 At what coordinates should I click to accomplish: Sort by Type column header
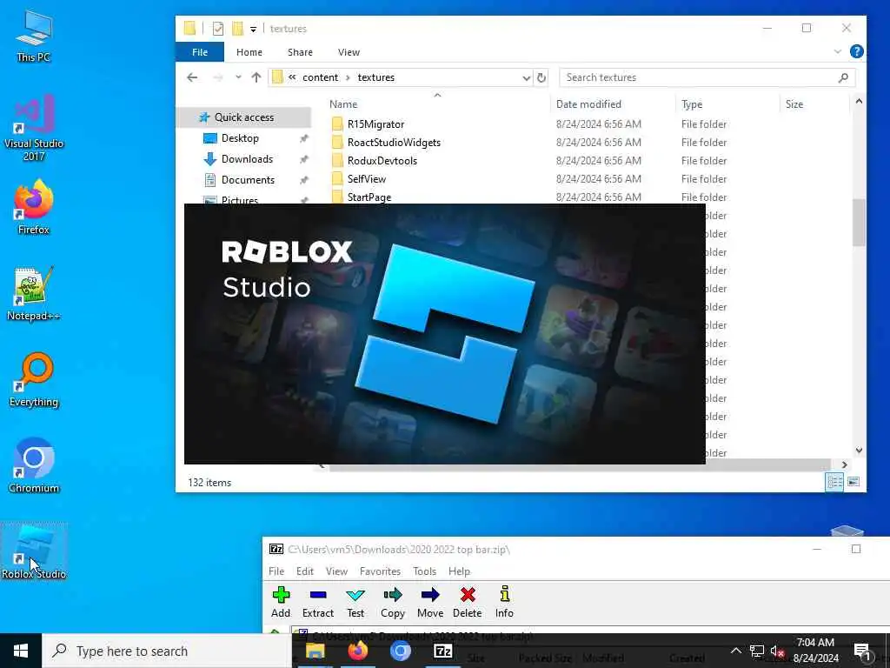coord(692,104)
